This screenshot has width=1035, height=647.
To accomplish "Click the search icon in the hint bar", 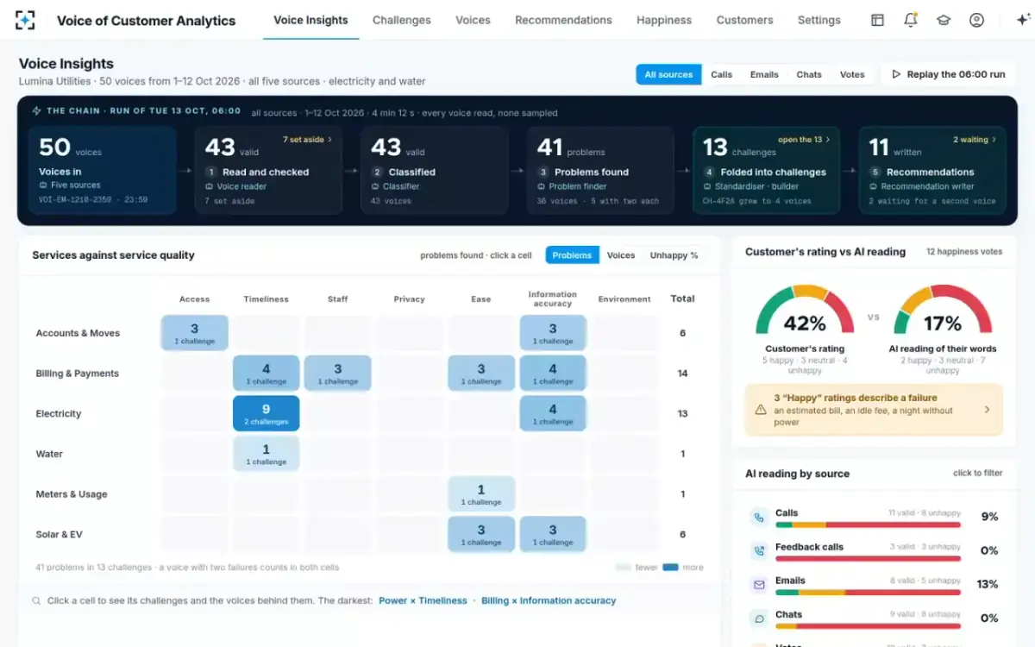I will coord(36,600).
